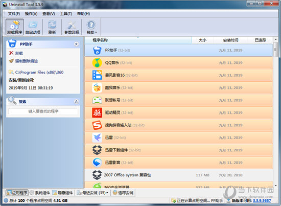Screen dimensions: 281x206
Task: Click the vertical scrollbar thumb
Action: 275,50
